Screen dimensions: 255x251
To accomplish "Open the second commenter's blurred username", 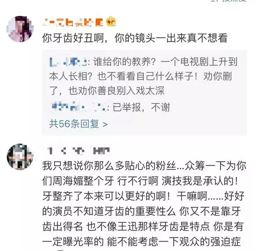I will click(x=78, y=151).
